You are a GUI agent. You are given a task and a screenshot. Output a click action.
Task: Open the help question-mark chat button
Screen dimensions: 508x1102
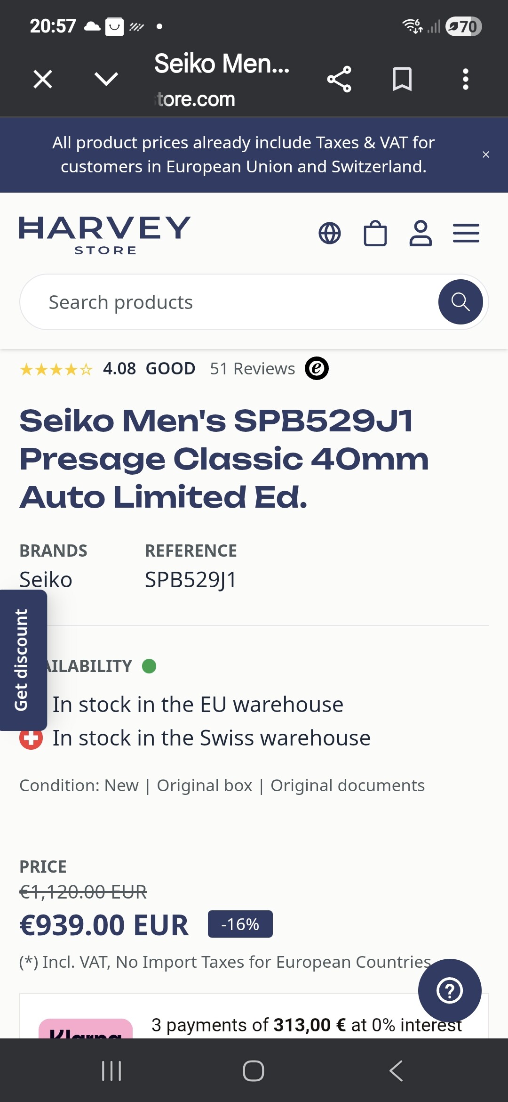[450, 990]
